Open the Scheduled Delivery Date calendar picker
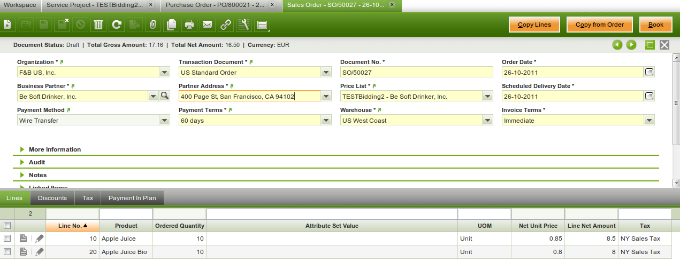680x270 pixels. click(649, 96)
